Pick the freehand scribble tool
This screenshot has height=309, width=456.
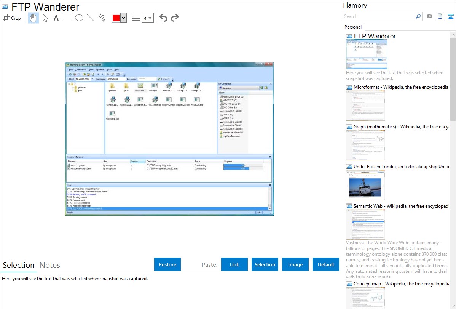(102, 18)
